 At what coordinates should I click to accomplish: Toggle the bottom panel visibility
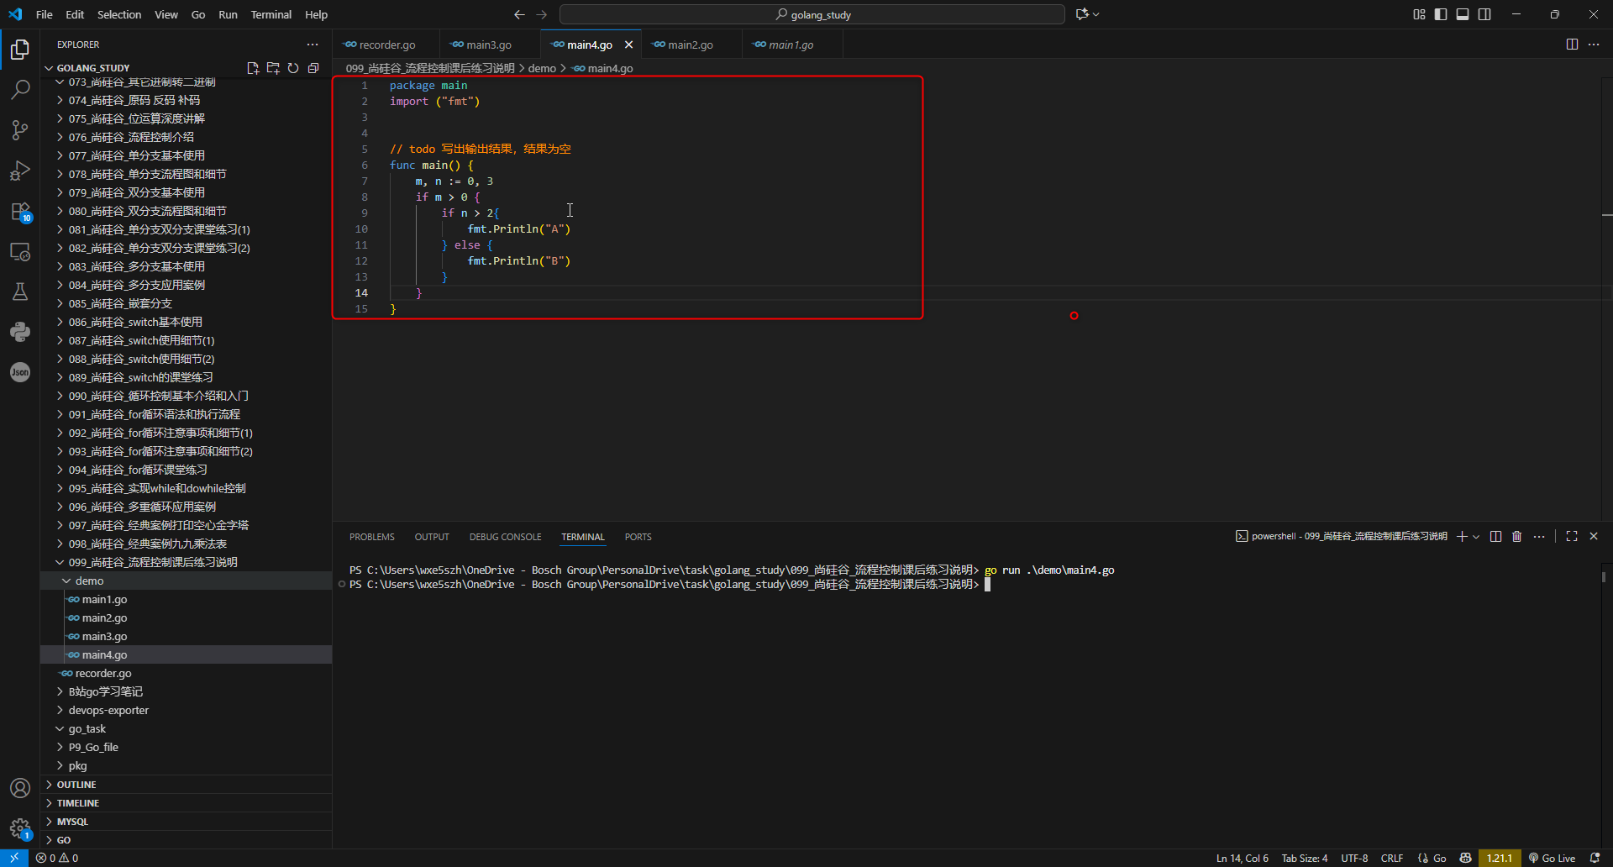(1463, 14)
